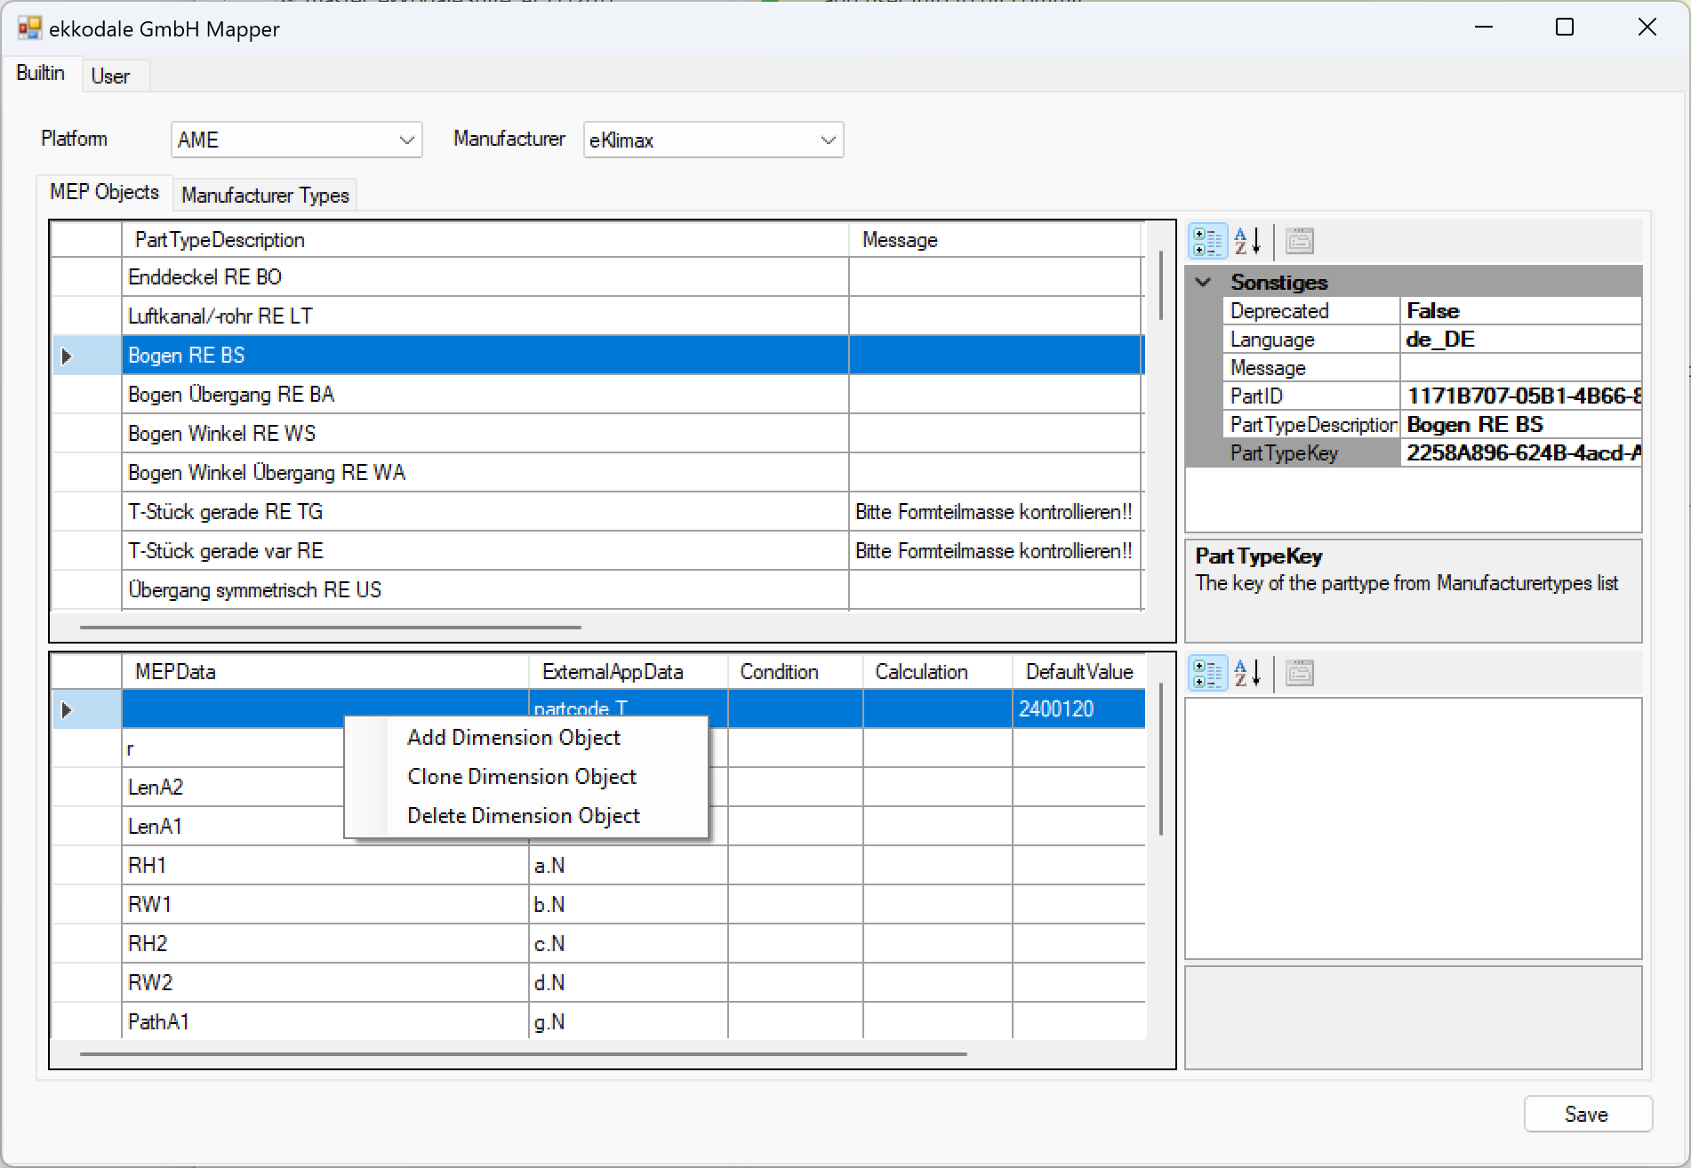
Task: Maximize the ekkodale GmbH Mapper window
Action: click(x=1565, y=28)
